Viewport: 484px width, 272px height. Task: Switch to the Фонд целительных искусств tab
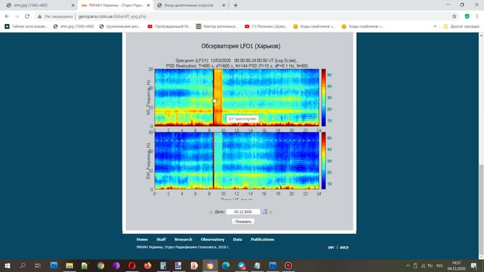[x=188, y=5]
